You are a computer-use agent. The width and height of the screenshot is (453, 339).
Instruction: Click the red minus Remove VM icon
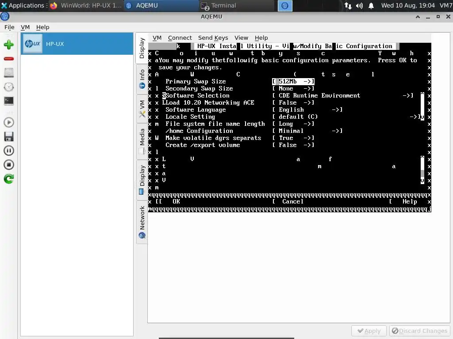point(9,59)
